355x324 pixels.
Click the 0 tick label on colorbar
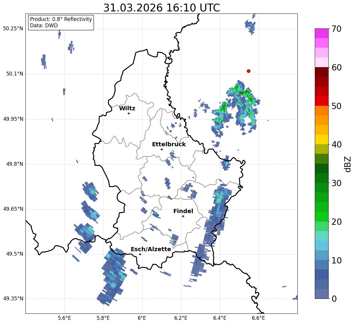click(334, 299)
